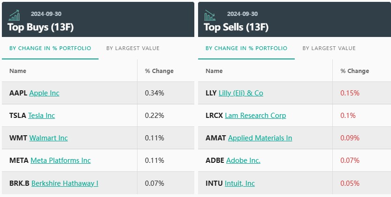Select Top Sells By Largest Value tab
Screen dimensions: 391x197
329,48
